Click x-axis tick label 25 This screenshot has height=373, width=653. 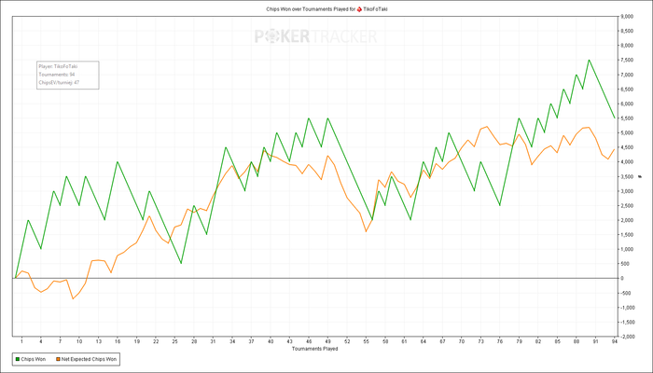tap(174, 341)
